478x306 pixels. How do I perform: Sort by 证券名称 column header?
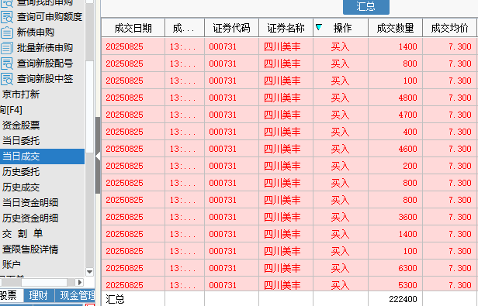(286, 28)
